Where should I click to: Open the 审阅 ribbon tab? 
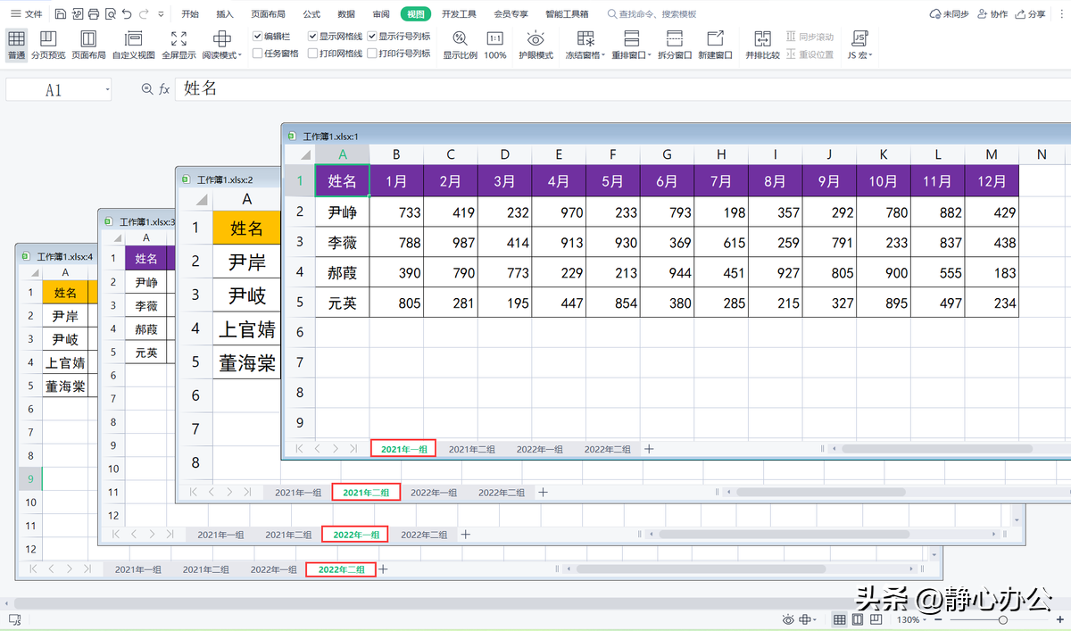pos(381,14)
